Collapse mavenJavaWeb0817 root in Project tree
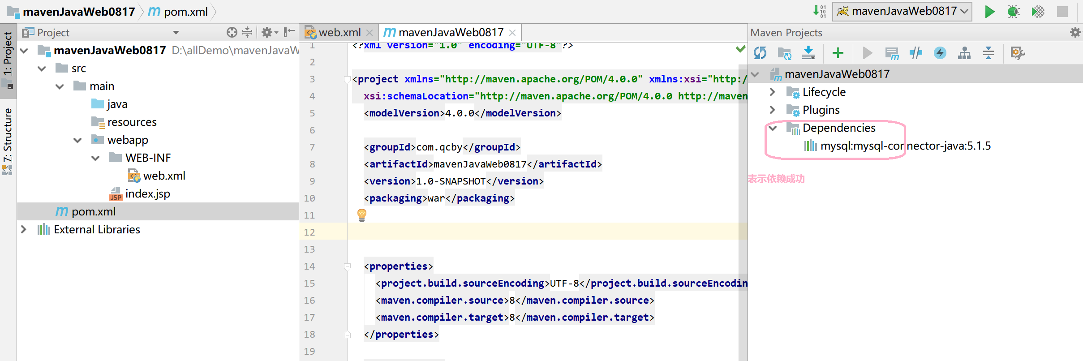Image resolution: width=1083 pixels, height=361 pixels. [24, 51]
